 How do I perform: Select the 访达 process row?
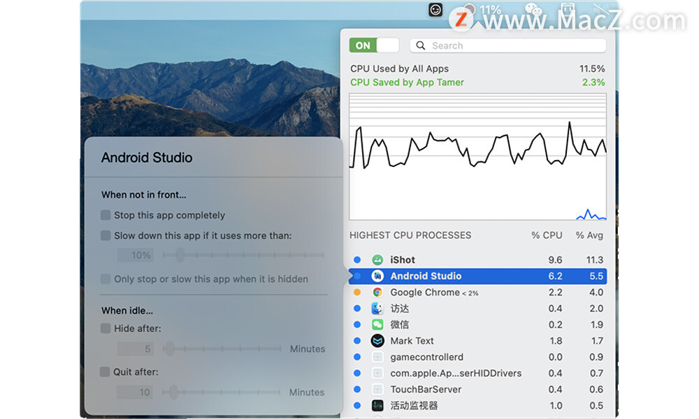(477, 308)
